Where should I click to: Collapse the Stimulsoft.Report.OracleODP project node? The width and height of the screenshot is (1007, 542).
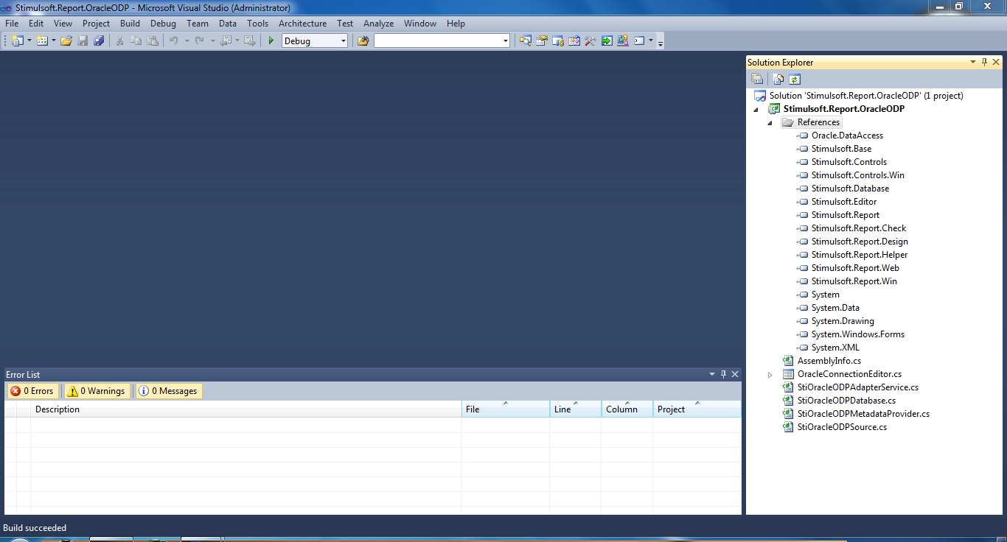tap(756, 109)
